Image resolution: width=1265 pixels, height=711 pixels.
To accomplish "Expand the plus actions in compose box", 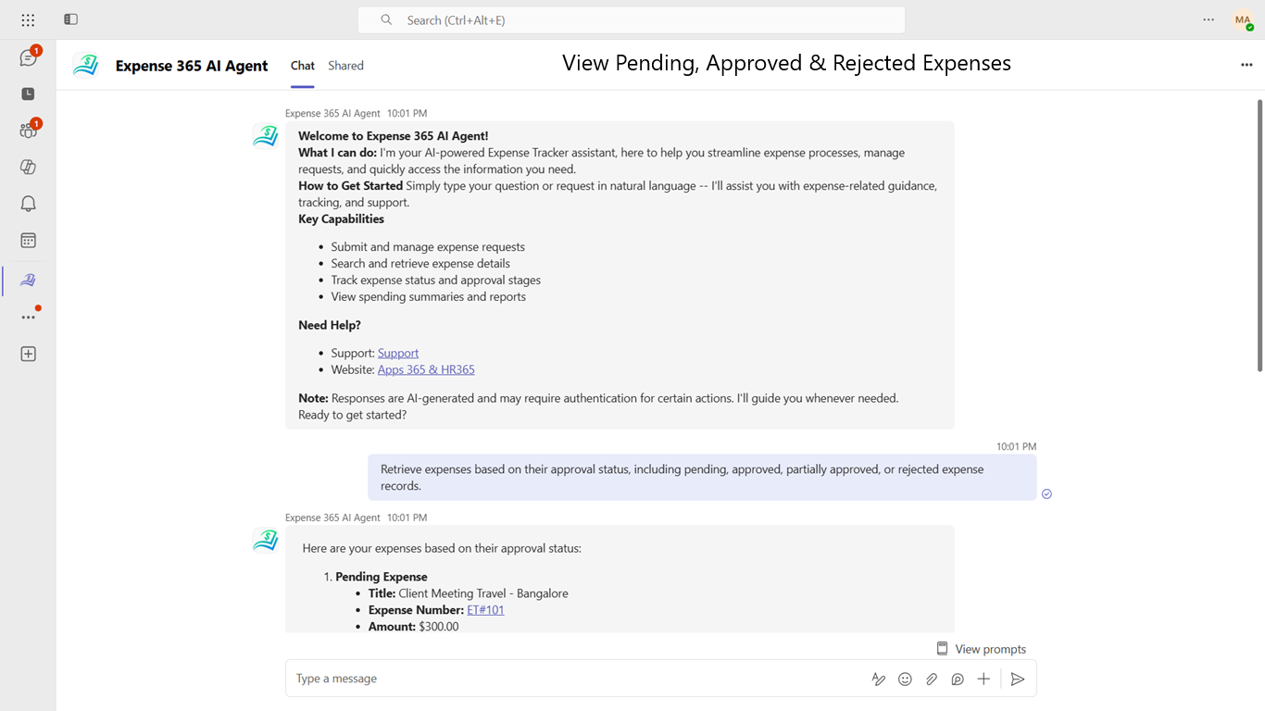I will pos(983,679).
